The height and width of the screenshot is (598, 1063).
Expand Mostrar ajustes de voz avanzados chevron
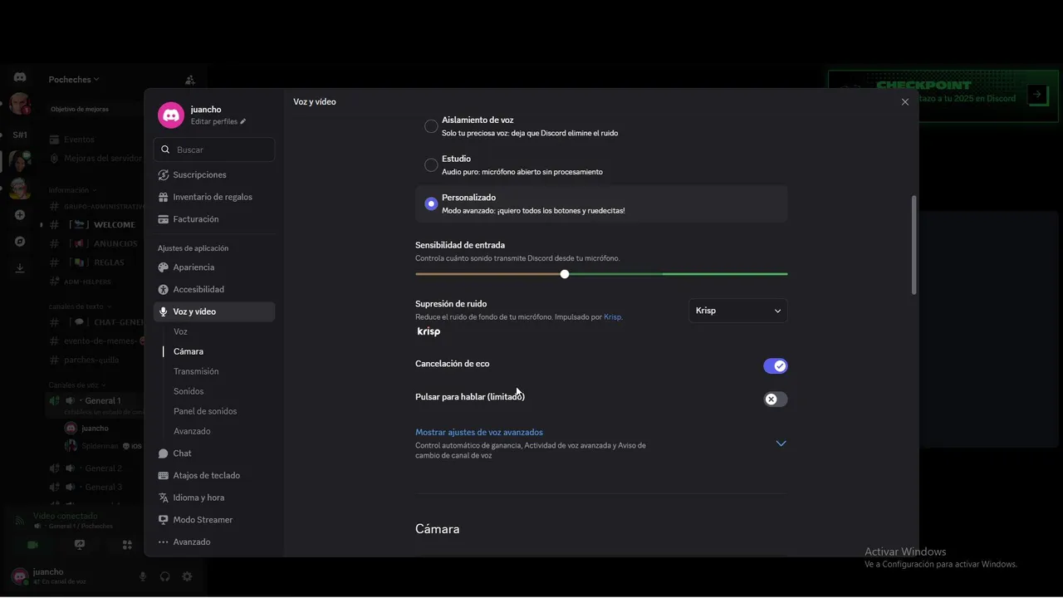(781, 444)
